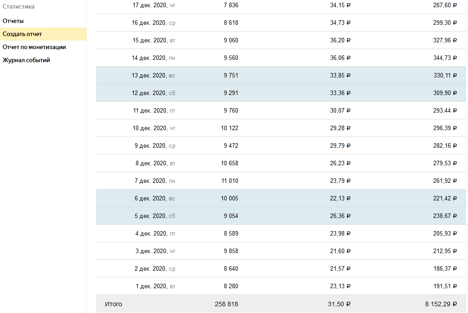
Task: Open the Отчеты menu item
Action: point(13,21)
